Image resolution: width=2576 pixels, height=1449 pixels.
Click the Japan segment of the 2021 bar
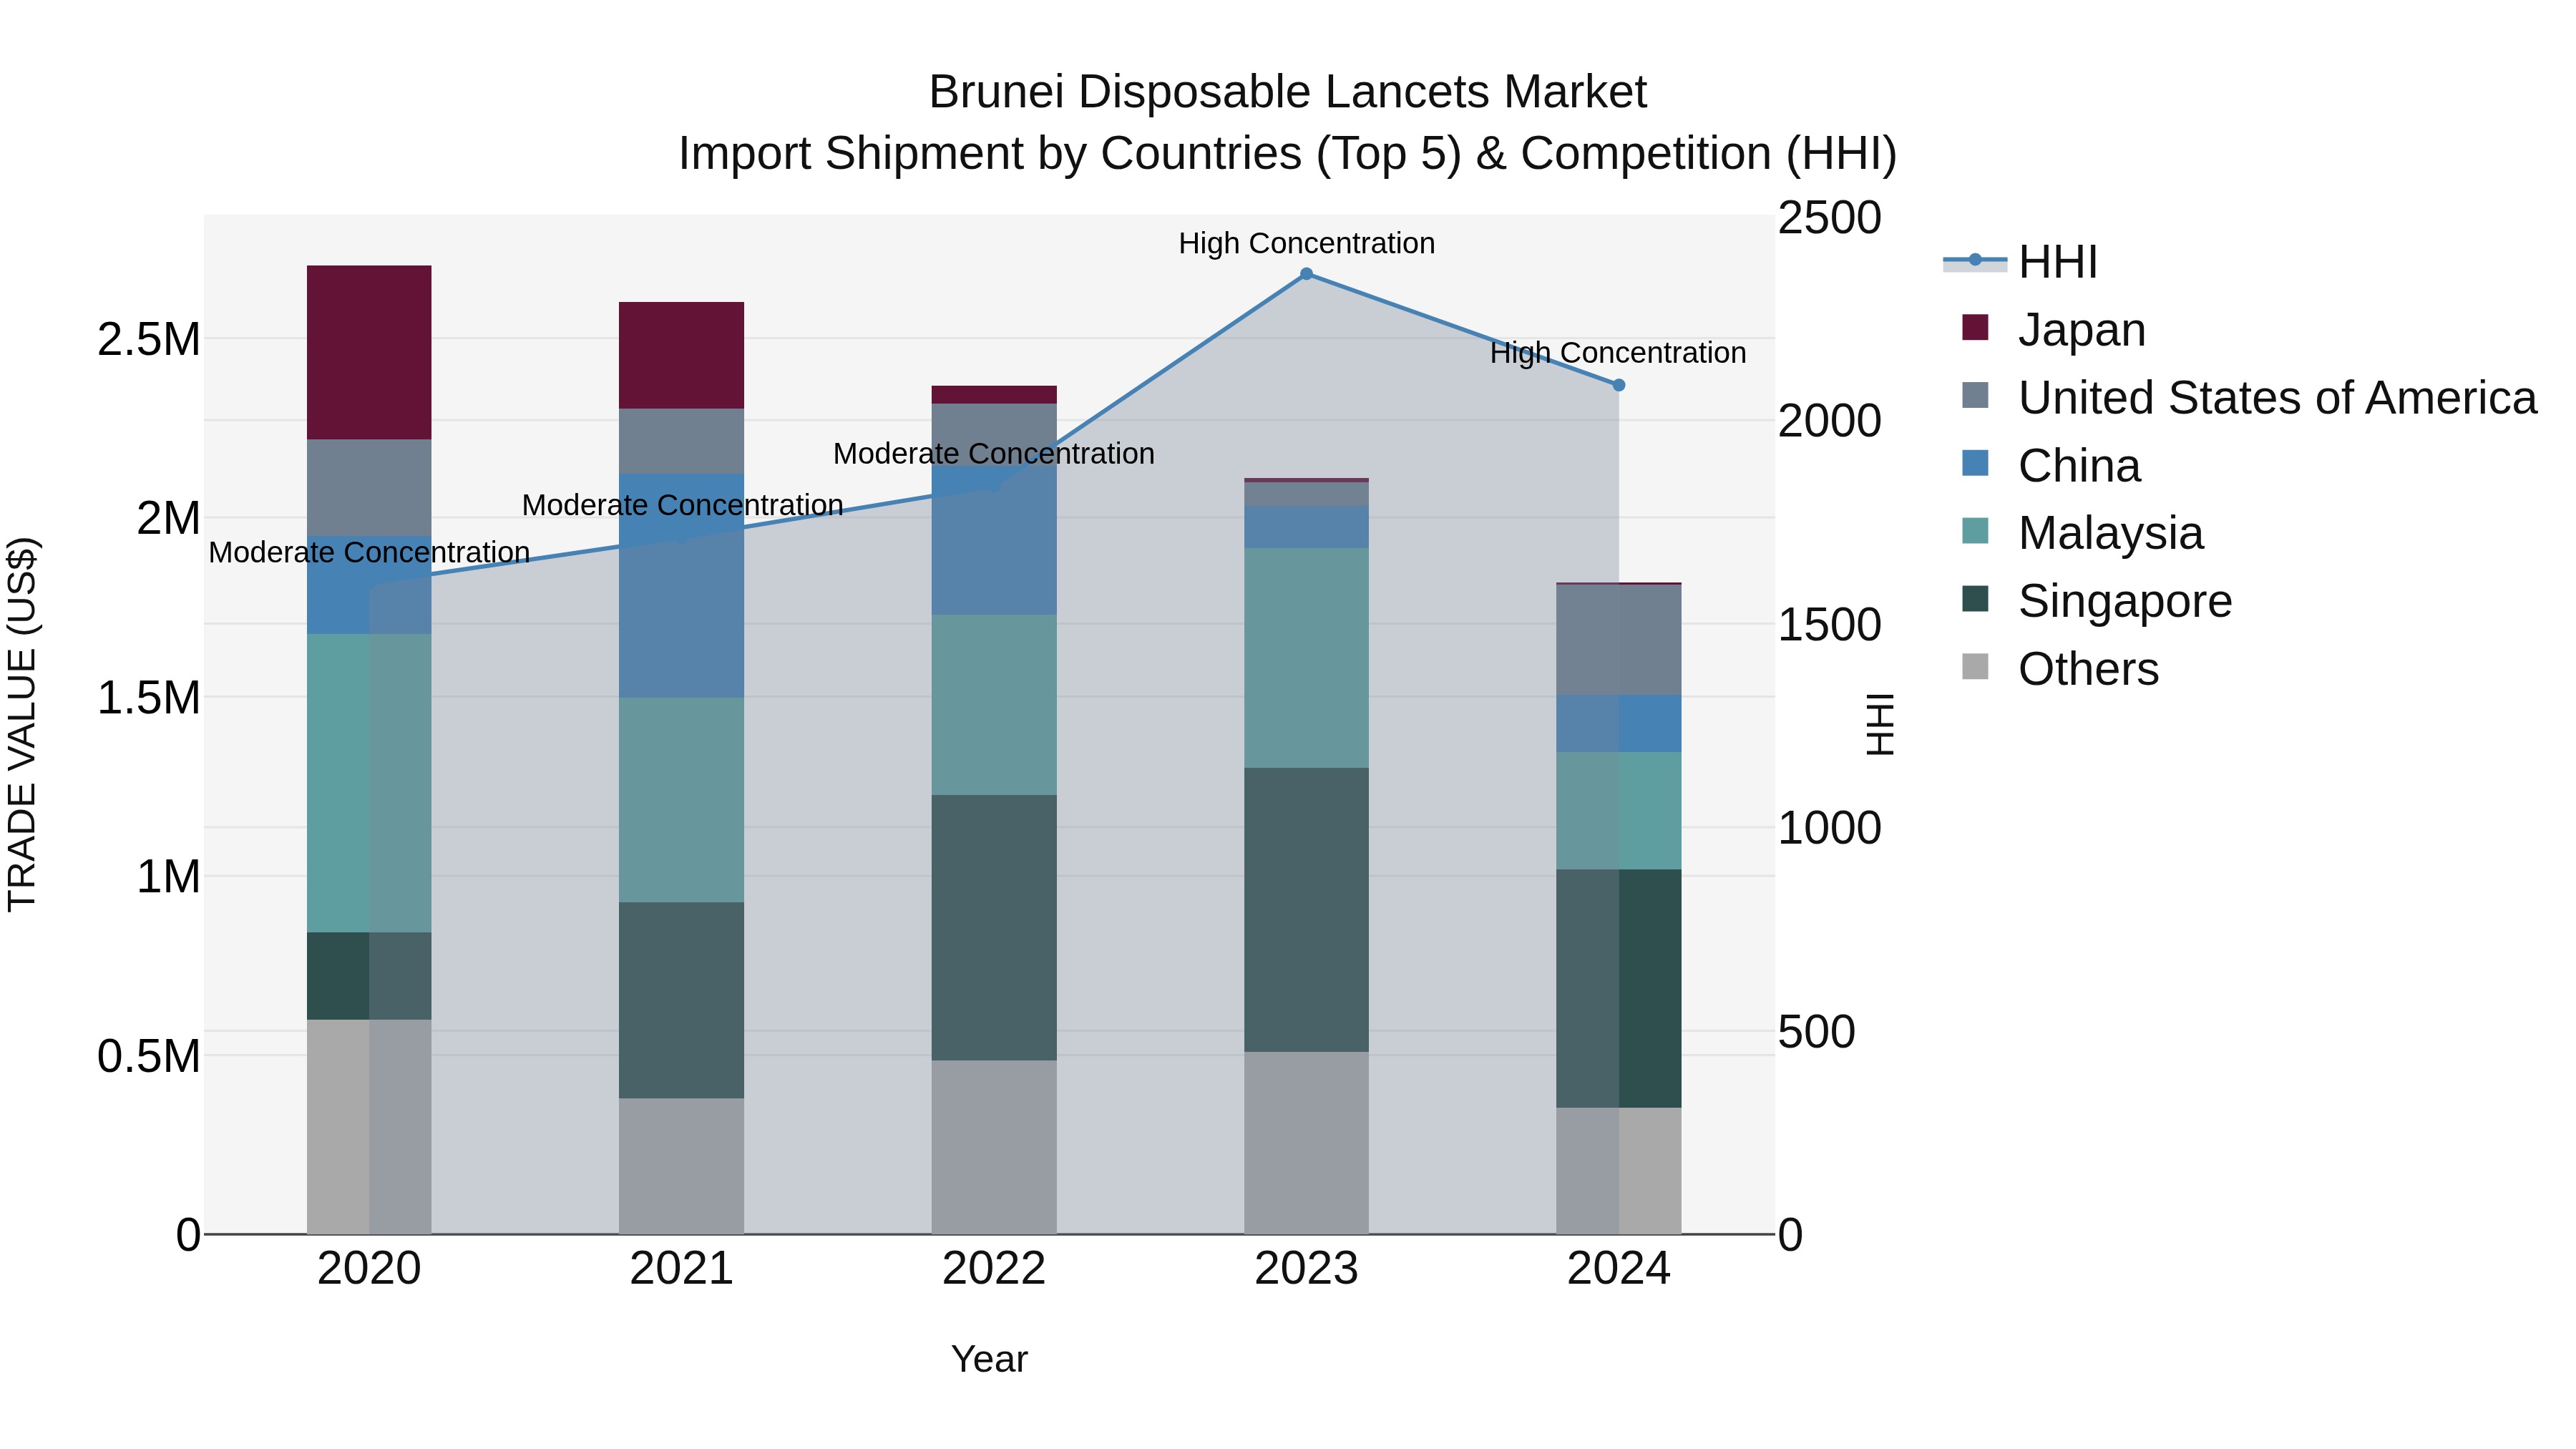point(681,355)
